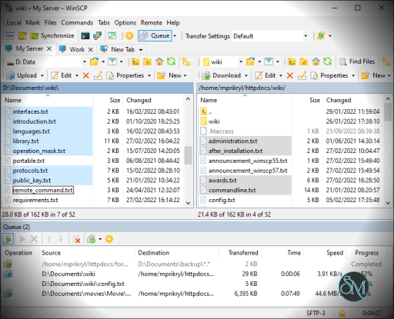Screen dimensions: 394x319
Task: Rename selected remote file icon
Action: (302, 75)
